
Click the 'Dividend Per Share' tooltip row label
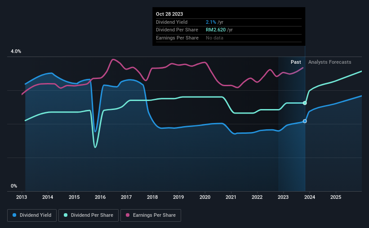pyautogui.click(x=177, y=30)
